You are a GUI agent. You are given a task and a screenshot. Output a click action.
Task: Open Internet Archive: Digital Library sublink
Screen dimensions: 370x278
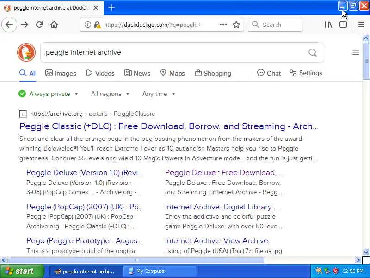point(222,207)
